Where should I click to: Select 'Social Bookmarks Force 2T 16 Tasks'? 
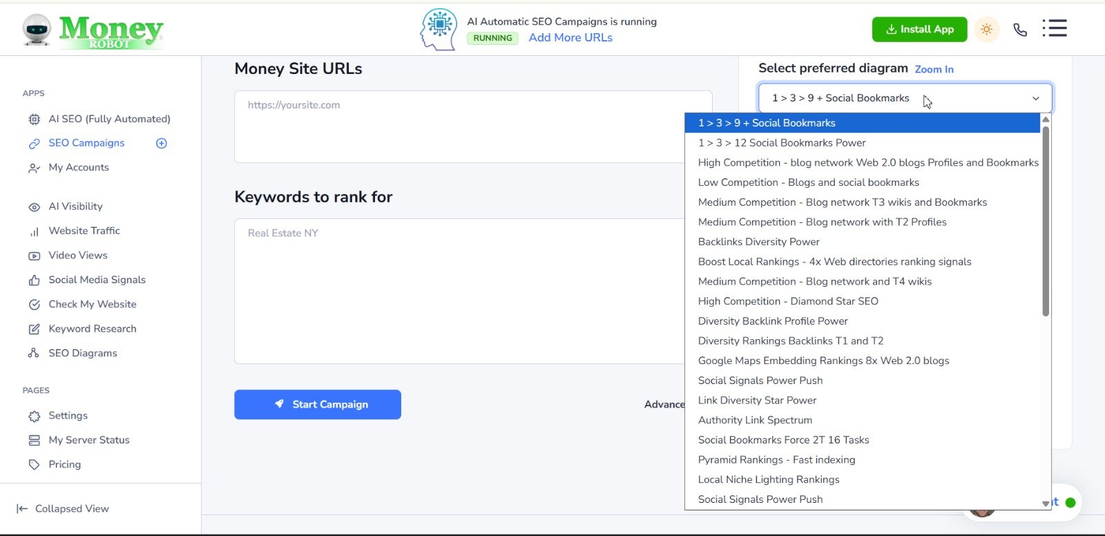862,440
